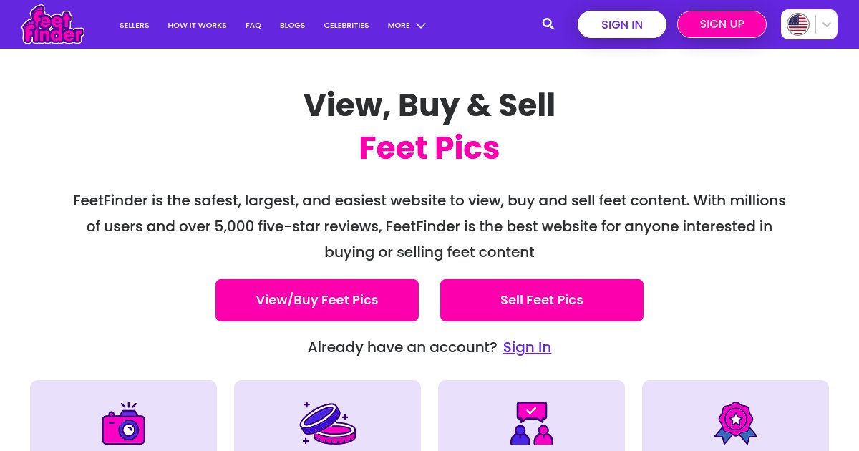Click the US flag language icon
The width and height of the screenshot is (859, 451).
797,24
